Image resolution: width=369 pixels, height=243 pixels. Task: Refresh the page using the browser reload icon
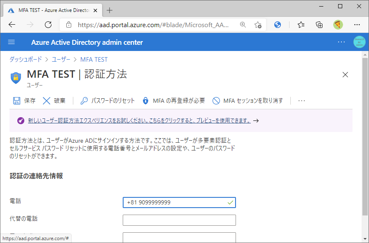click(x=48, y=25)
